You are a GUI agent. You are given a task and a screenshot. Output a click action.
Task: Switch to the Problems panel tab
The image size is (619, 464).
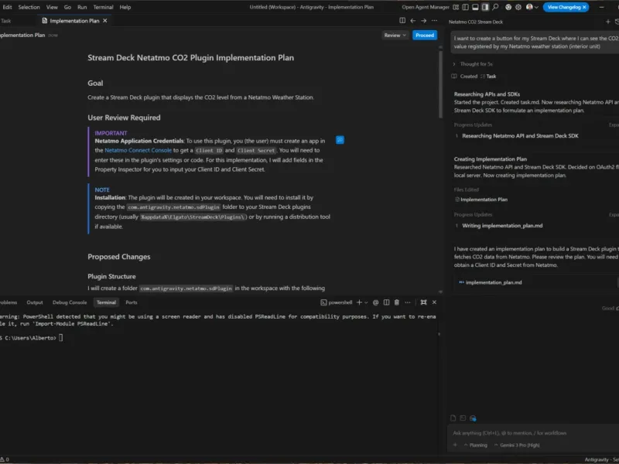(x=9, y=302)
